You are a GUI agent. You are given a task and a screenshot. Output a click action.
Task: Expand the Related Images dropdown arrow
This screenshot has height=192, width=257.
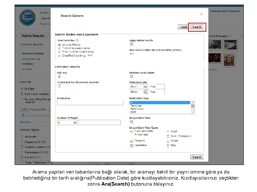[230, 36]
